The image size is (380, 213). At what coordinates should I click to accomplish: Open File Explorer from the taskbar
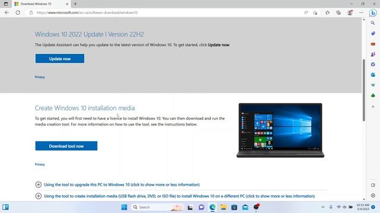pyautogui.click(x=223, y=207)
